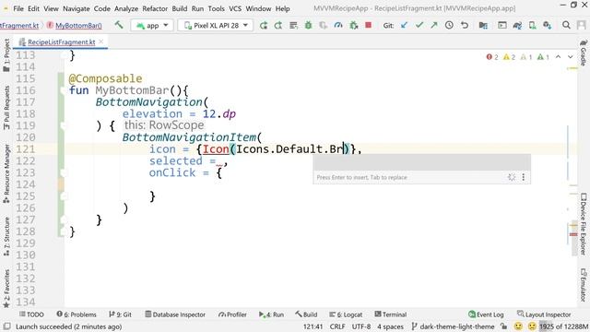This screenshot has width=590, height=332.
Task: Collapse fold marker at line 119
Action: coord(64,126)
